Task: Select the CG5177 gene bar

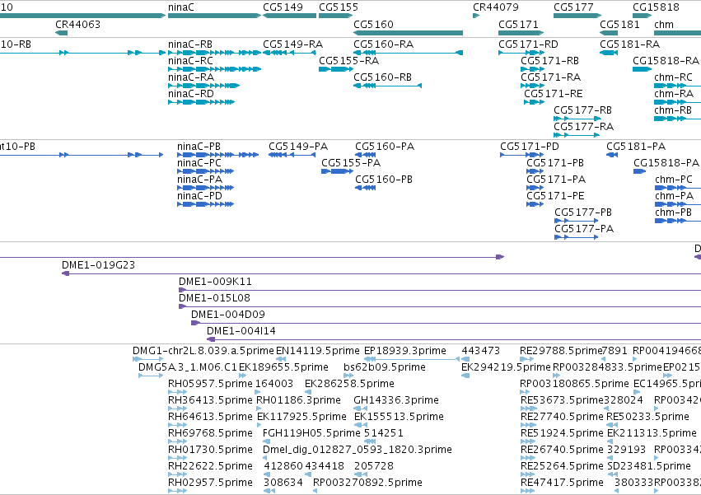Action: click(577, 16)
